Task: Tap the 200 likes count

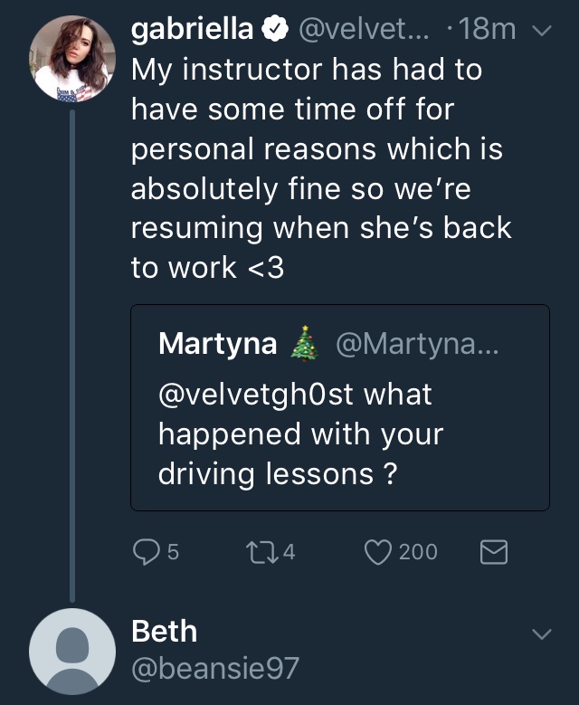Action: (x=417, y=551)
